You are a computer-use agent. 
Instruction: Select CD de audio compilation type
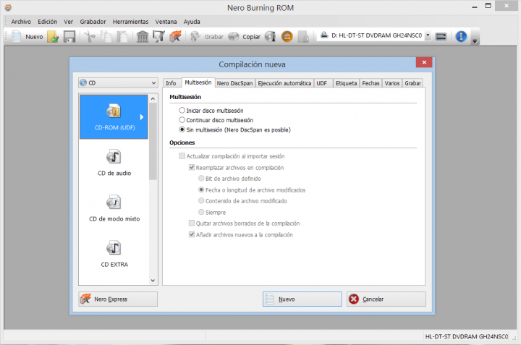pyautogui.click(x=114, y=163)
